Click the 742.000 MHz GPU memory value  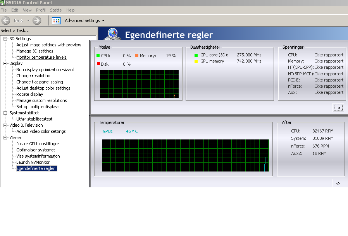coord(249,61)
